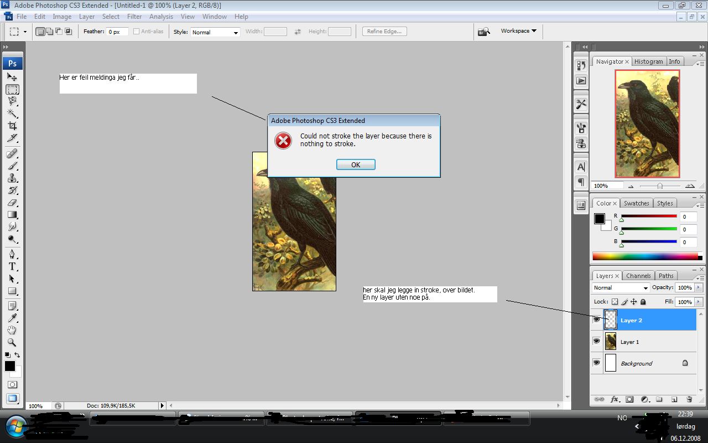Toggle lock all
Viewport: 708px width, 443px height.
[x=643, y=302]
